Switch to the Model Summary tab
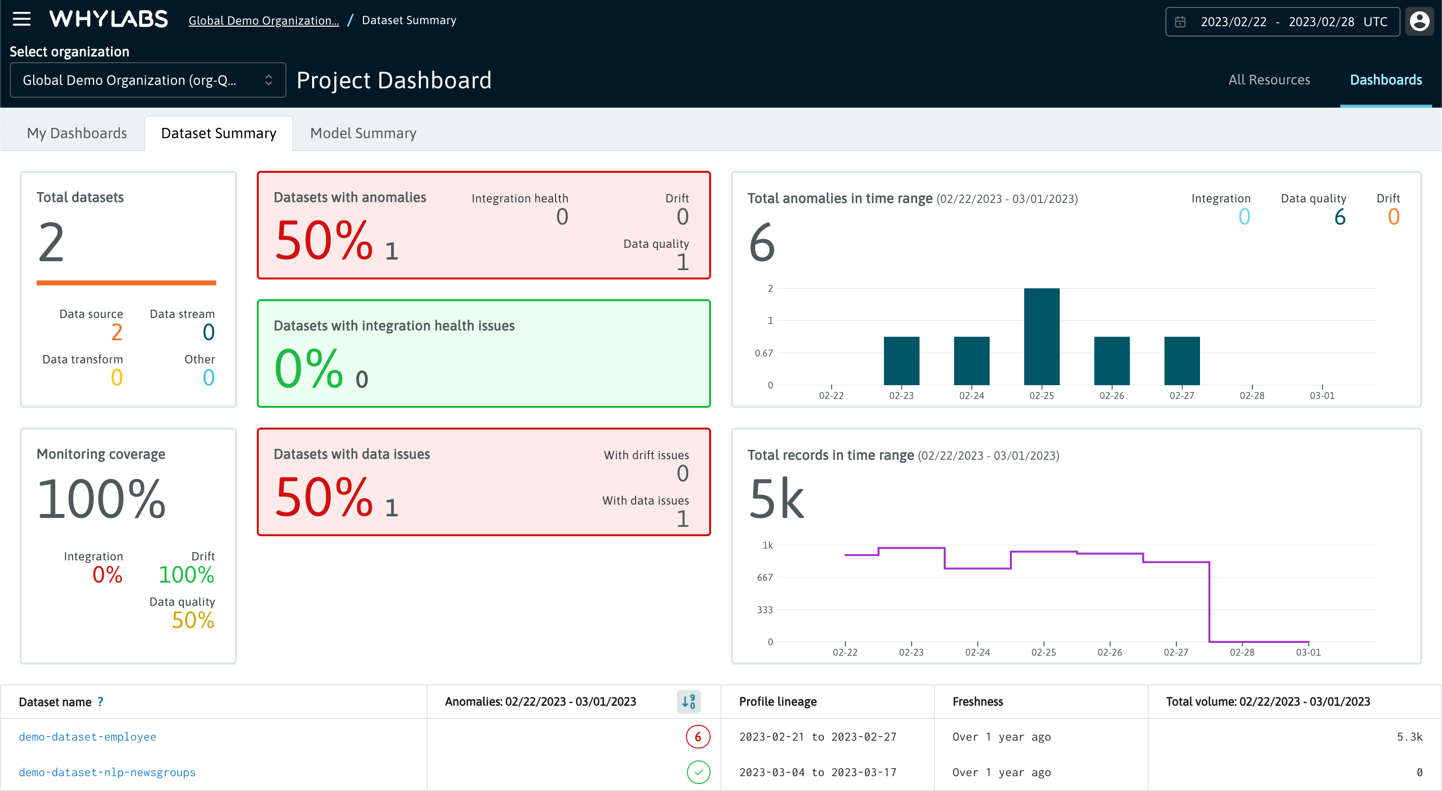This screenshot has width=1442, height=791. coord(363,133)
